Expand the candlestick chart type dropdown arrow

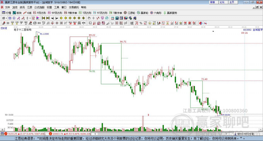pos(30,18)
